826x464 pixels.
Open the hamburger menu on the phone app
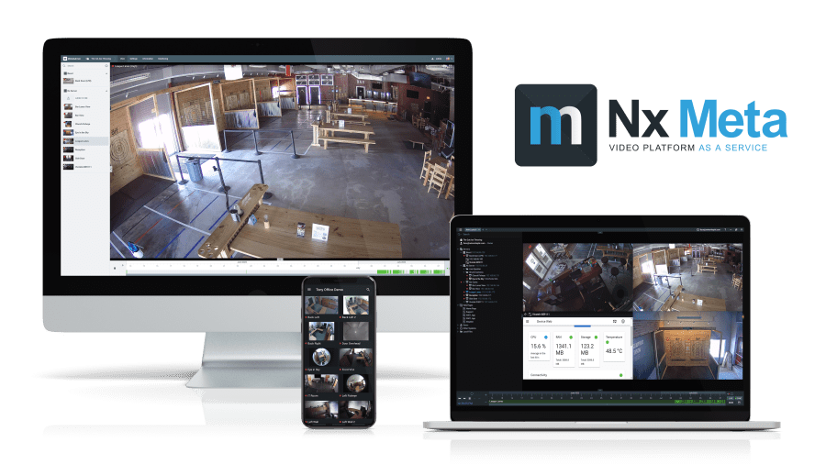pyautogui.click(x=309, y=290)
